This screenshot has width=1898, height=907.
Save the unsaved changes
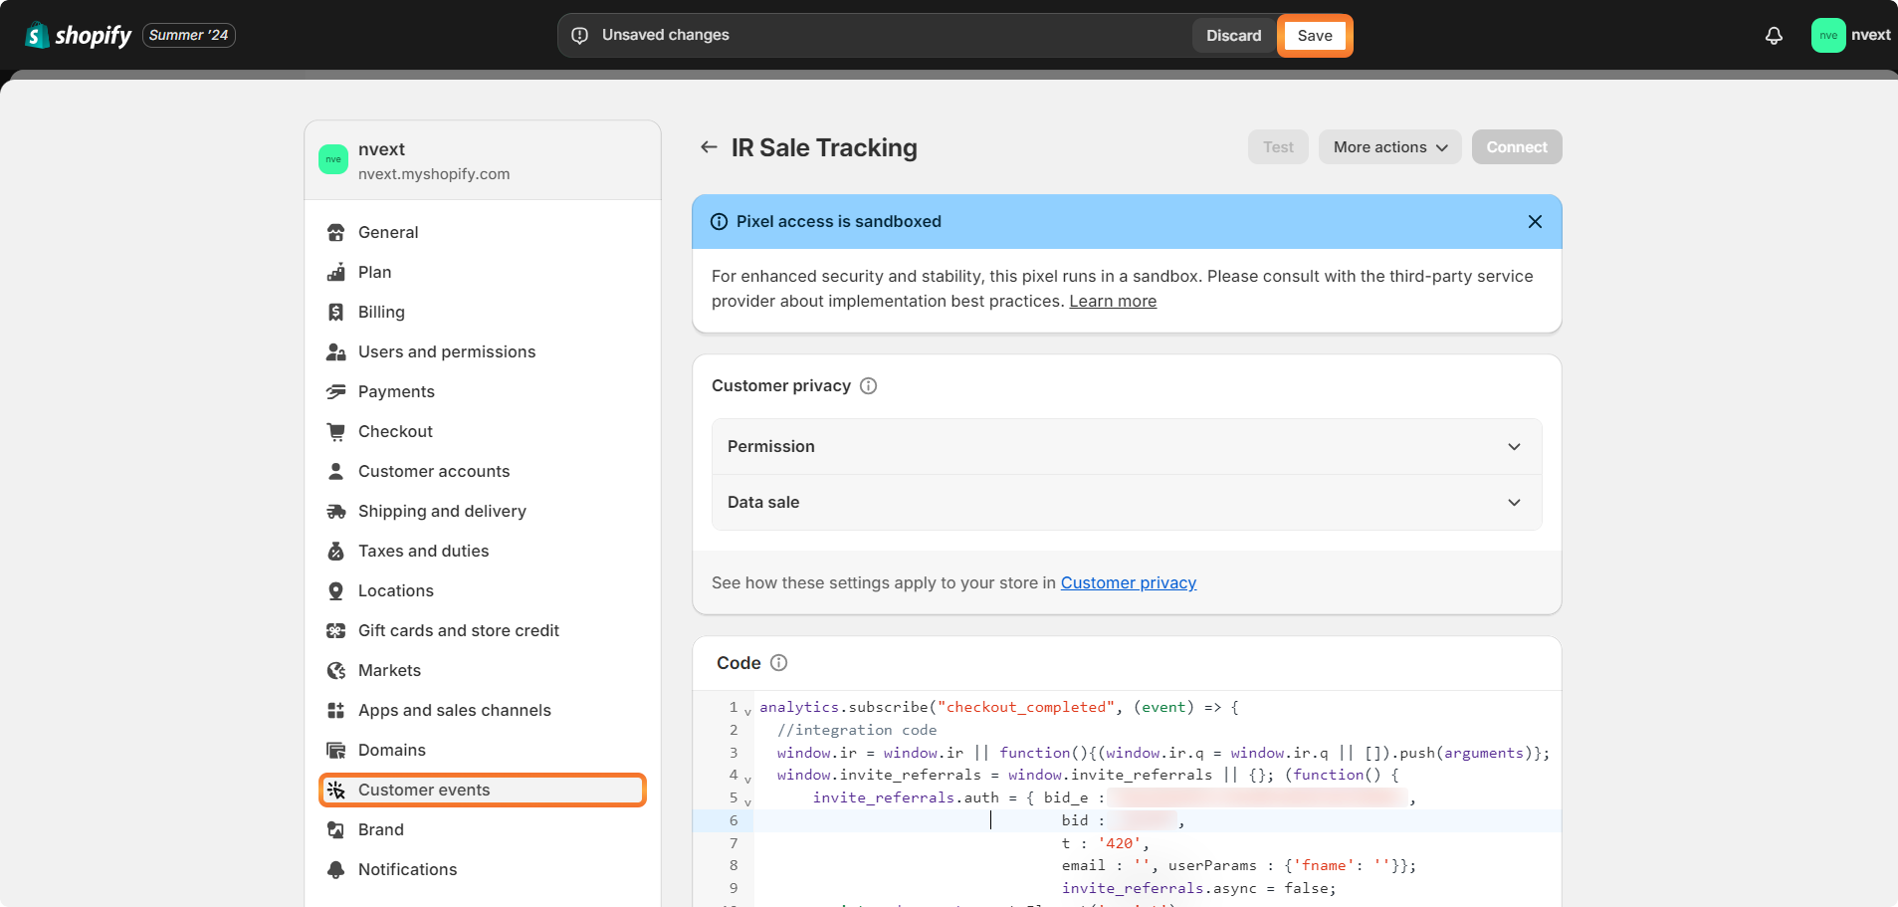coord(1315,35)
